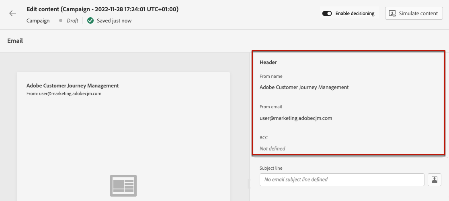This screenshot has width=449, height=201.
Task: Select the From email value user@marketing.adobecjm.com
Action: [x=296, y=118]
